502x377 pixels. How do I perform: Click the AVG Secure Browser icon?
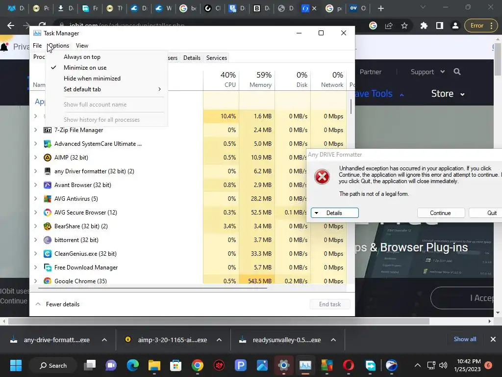tap(48, 213)
